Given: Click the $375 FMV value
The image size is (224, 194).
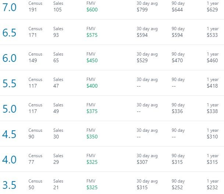Looking at the screenshot, I should coord(92,112).
